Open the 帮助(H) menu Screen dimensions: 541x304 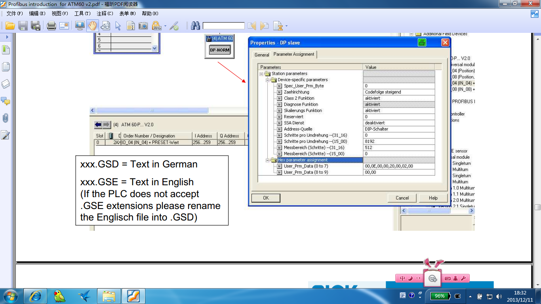(150, 13)
